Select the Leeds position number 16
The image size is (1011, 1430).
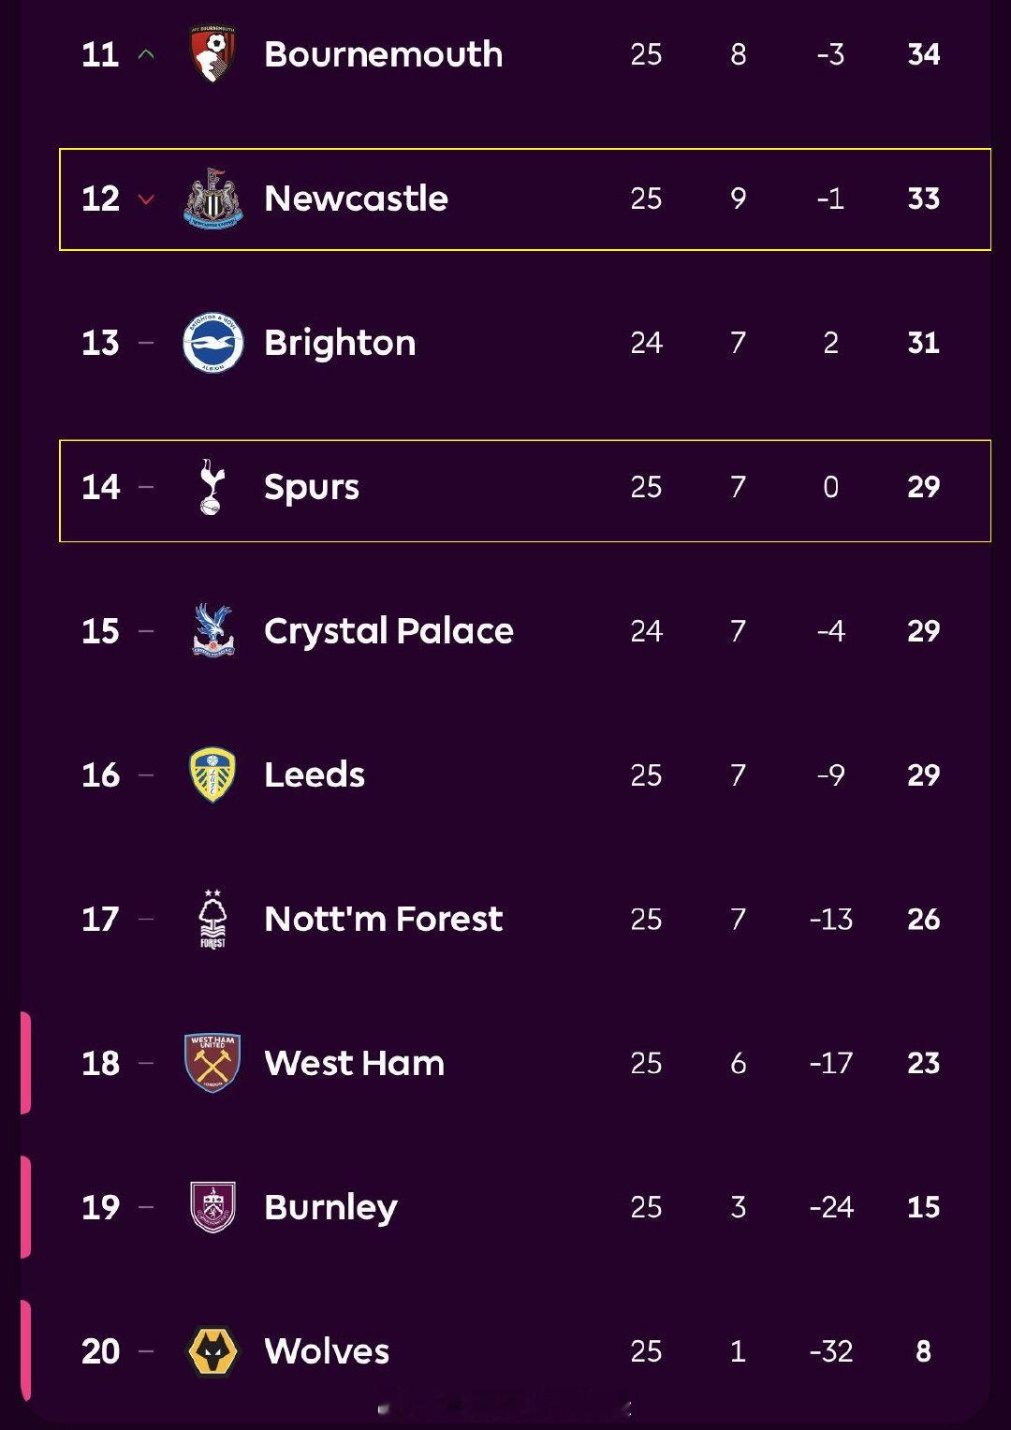[100, 775]
